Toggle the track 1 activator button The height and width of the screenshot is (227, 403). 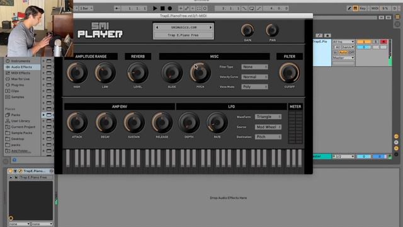pos(364,42)
